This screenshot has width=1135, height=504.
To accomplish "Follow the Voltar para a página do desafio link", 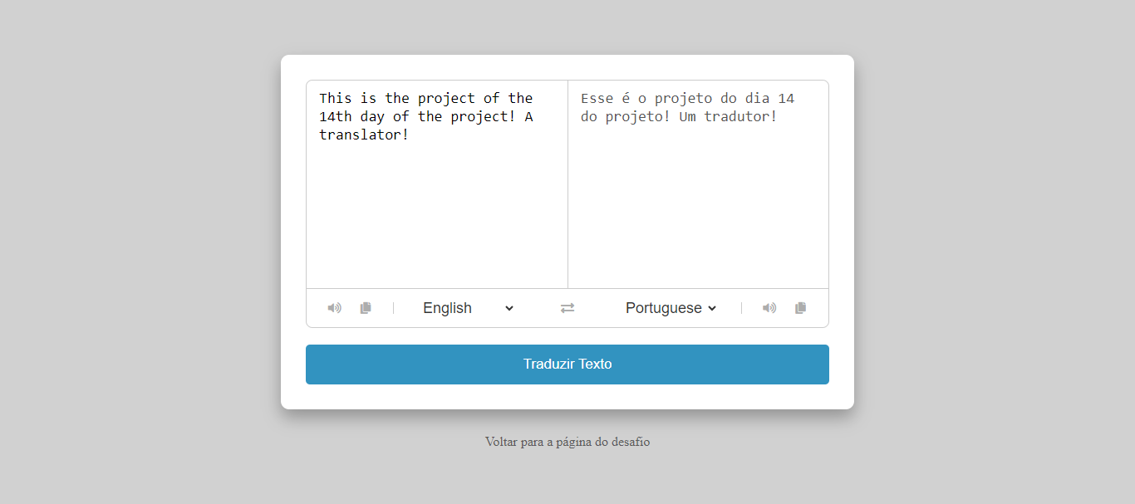I will point(567,442).
